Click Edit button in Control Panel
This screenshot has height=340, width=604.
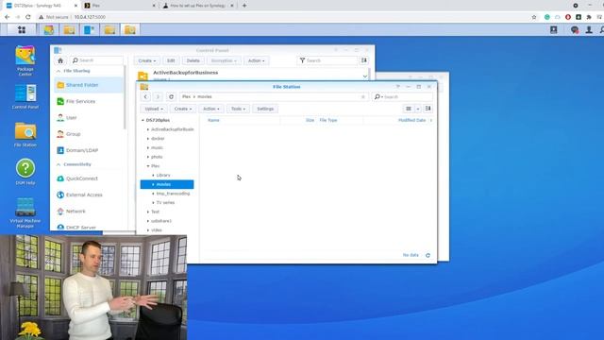coord(171,60)
